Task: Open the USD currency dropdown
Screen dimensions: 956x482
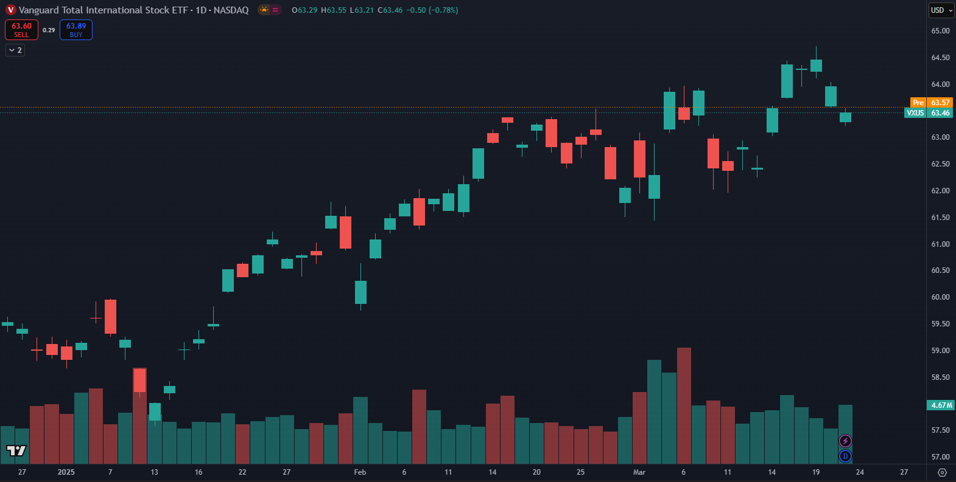Action: pos(941,10)
